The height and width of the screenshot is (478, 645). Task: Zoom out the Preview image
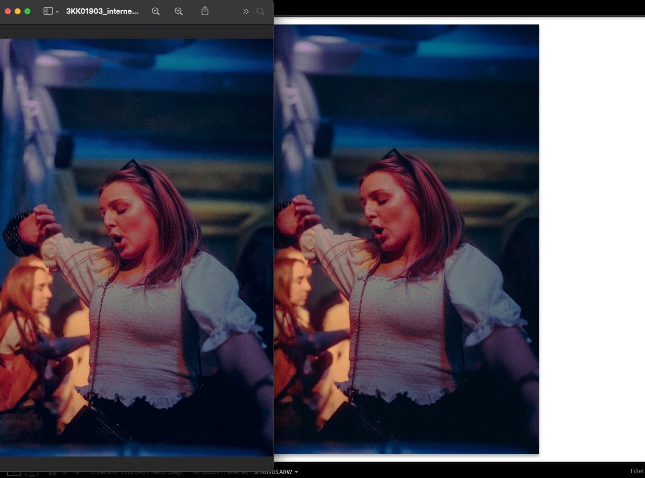pos(156,11)
